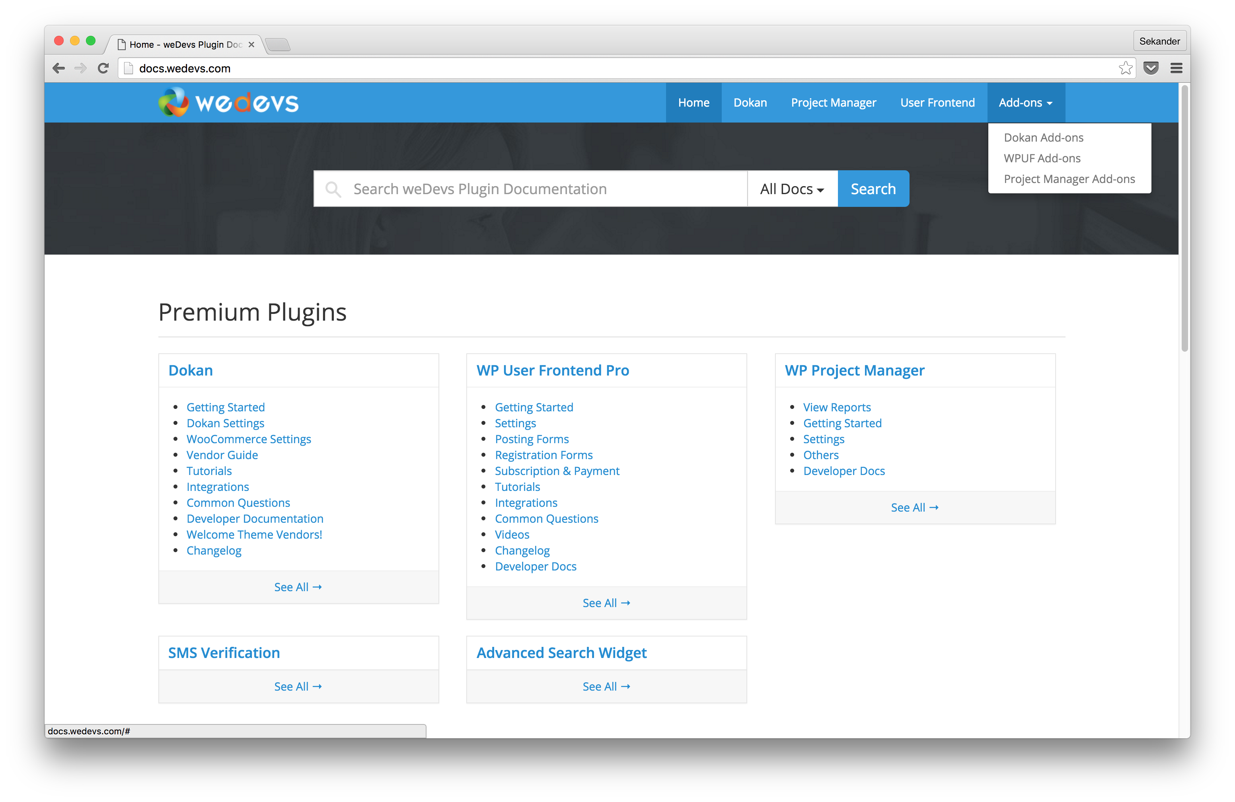Click the Pocket extension icon
This screenshot has width=1235, height=802.
click(1151, 68)
